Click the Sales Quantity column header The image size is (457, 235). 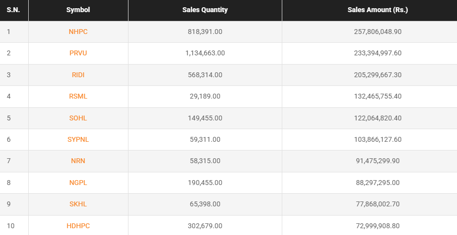[x=205, y=10]
